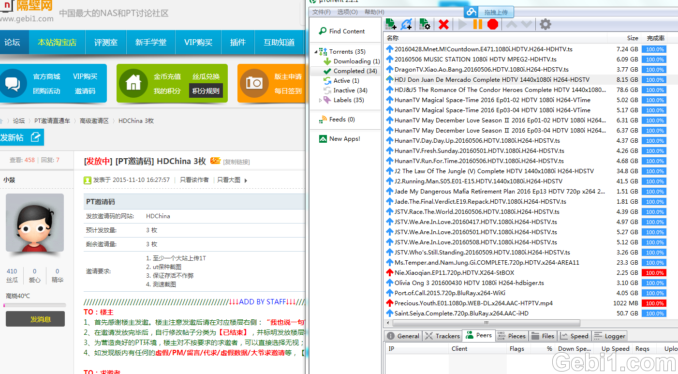Click the Client column header in Peers

(477, 348)
